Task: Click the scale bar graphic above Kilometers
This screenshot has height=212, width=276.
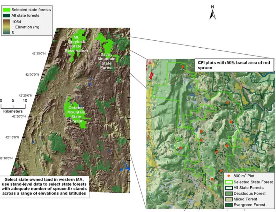Action: coord(13,107)
